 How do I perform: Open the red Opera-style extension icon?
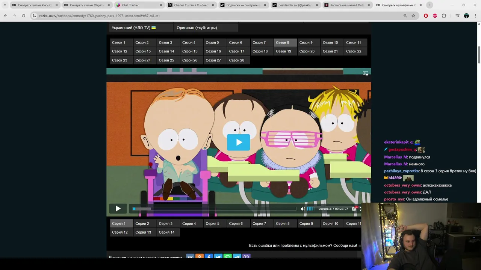(x=426, y=16)
